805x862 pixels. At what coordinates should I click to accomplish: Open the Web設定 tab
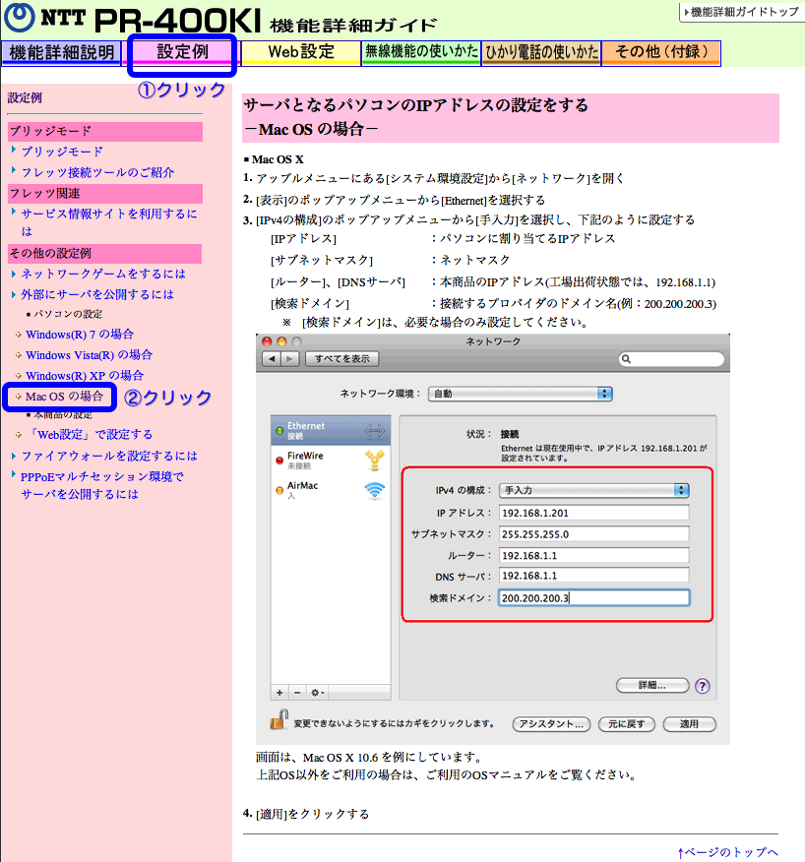[301, 52]
